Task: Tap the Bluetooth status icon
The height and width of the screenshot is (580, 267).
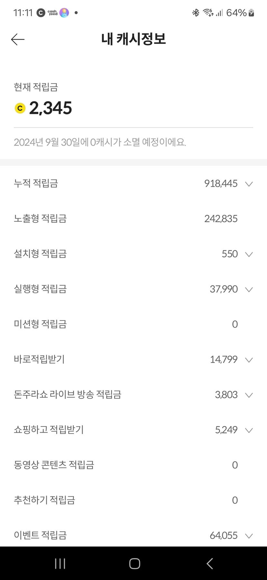Action: click(x=196, y=13)
